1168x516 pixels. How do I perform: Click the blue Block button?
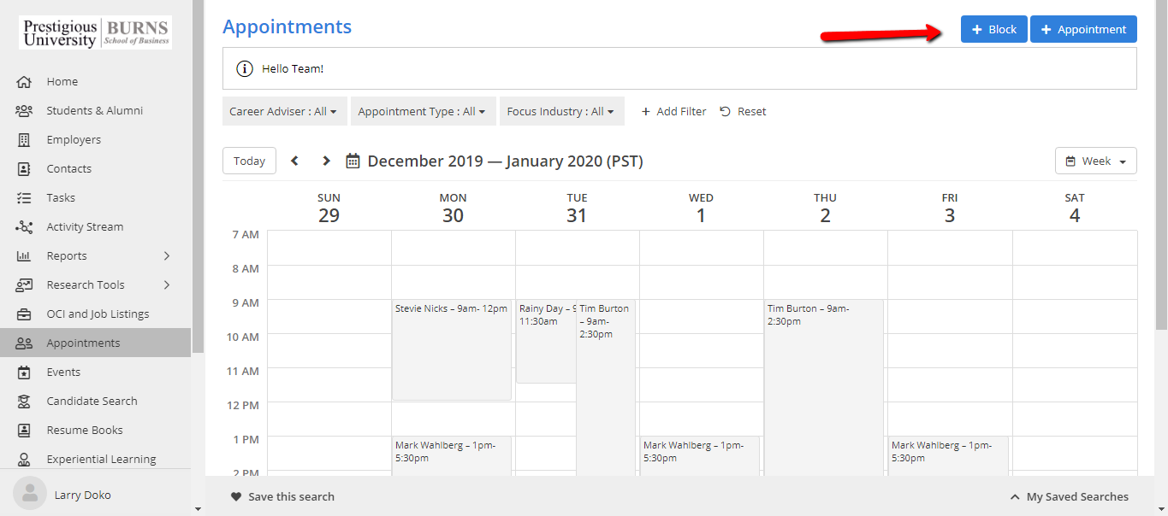pos(993,29)
